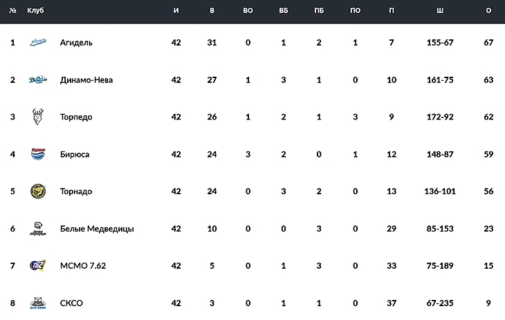Open the МСМО 7.62 team link
The image size is (505, 320).
tap(83, 266)
